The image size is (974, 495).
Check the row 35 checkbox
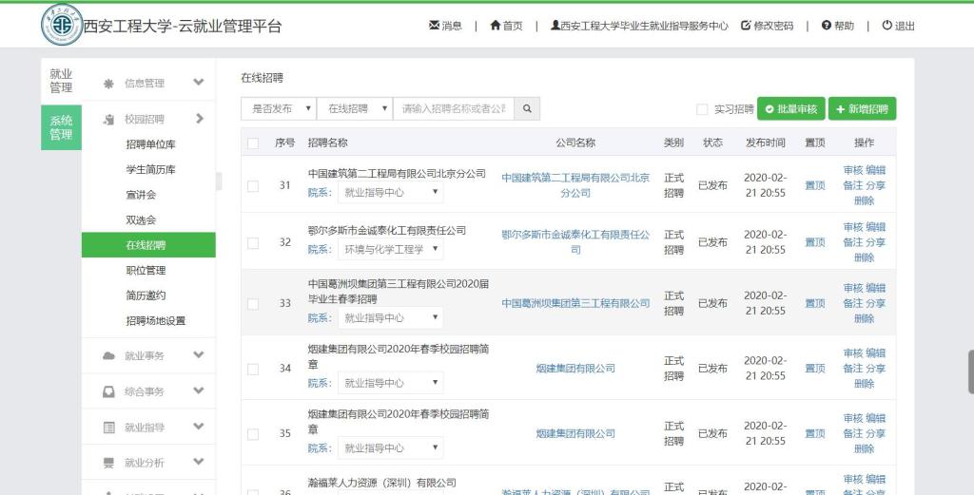click(x=253, y=434)
